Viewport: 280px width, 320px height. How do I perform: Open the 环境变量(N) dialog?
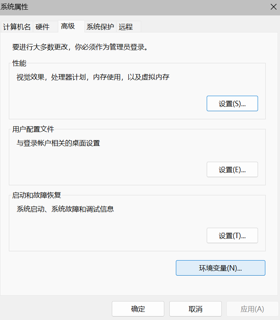point(220,268)
